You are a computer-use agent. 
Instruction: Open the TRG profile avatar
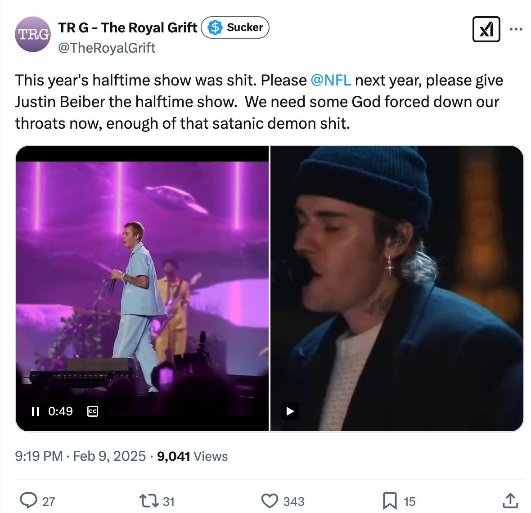pyautogui.click(x=33, y=34)
